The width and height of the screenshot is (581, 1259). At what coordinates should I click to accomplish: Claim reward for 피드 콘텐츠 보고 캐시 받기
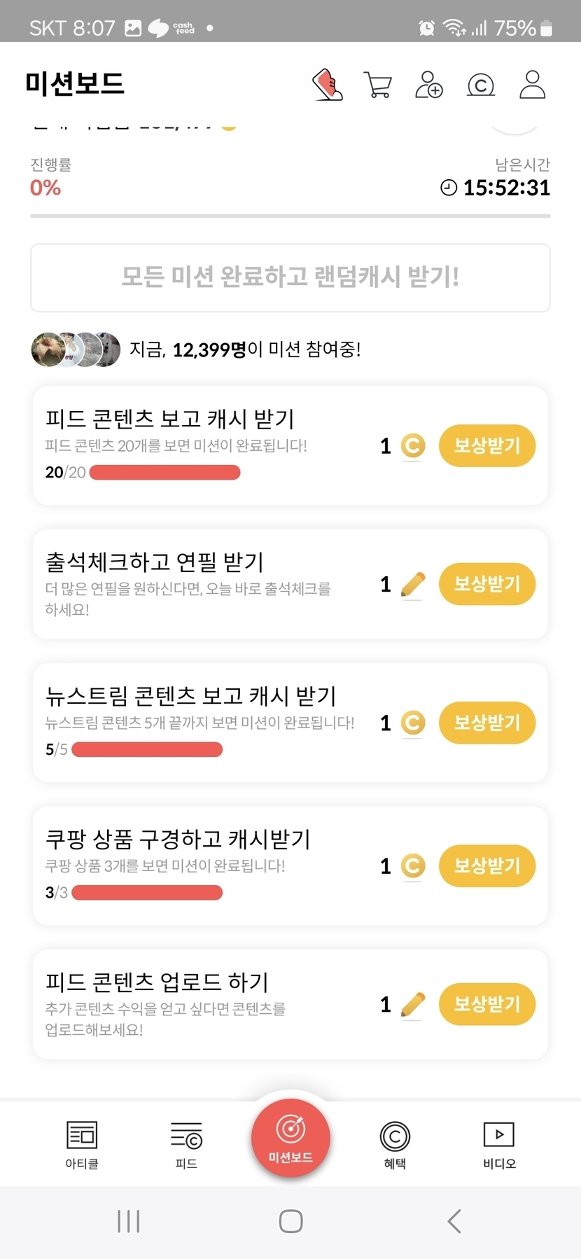point(486,445)
